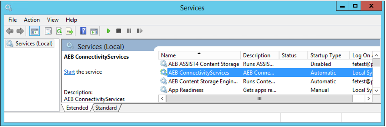Open Properties from the toolbar icon
386x127 pixels.
[x=48, y=31]
